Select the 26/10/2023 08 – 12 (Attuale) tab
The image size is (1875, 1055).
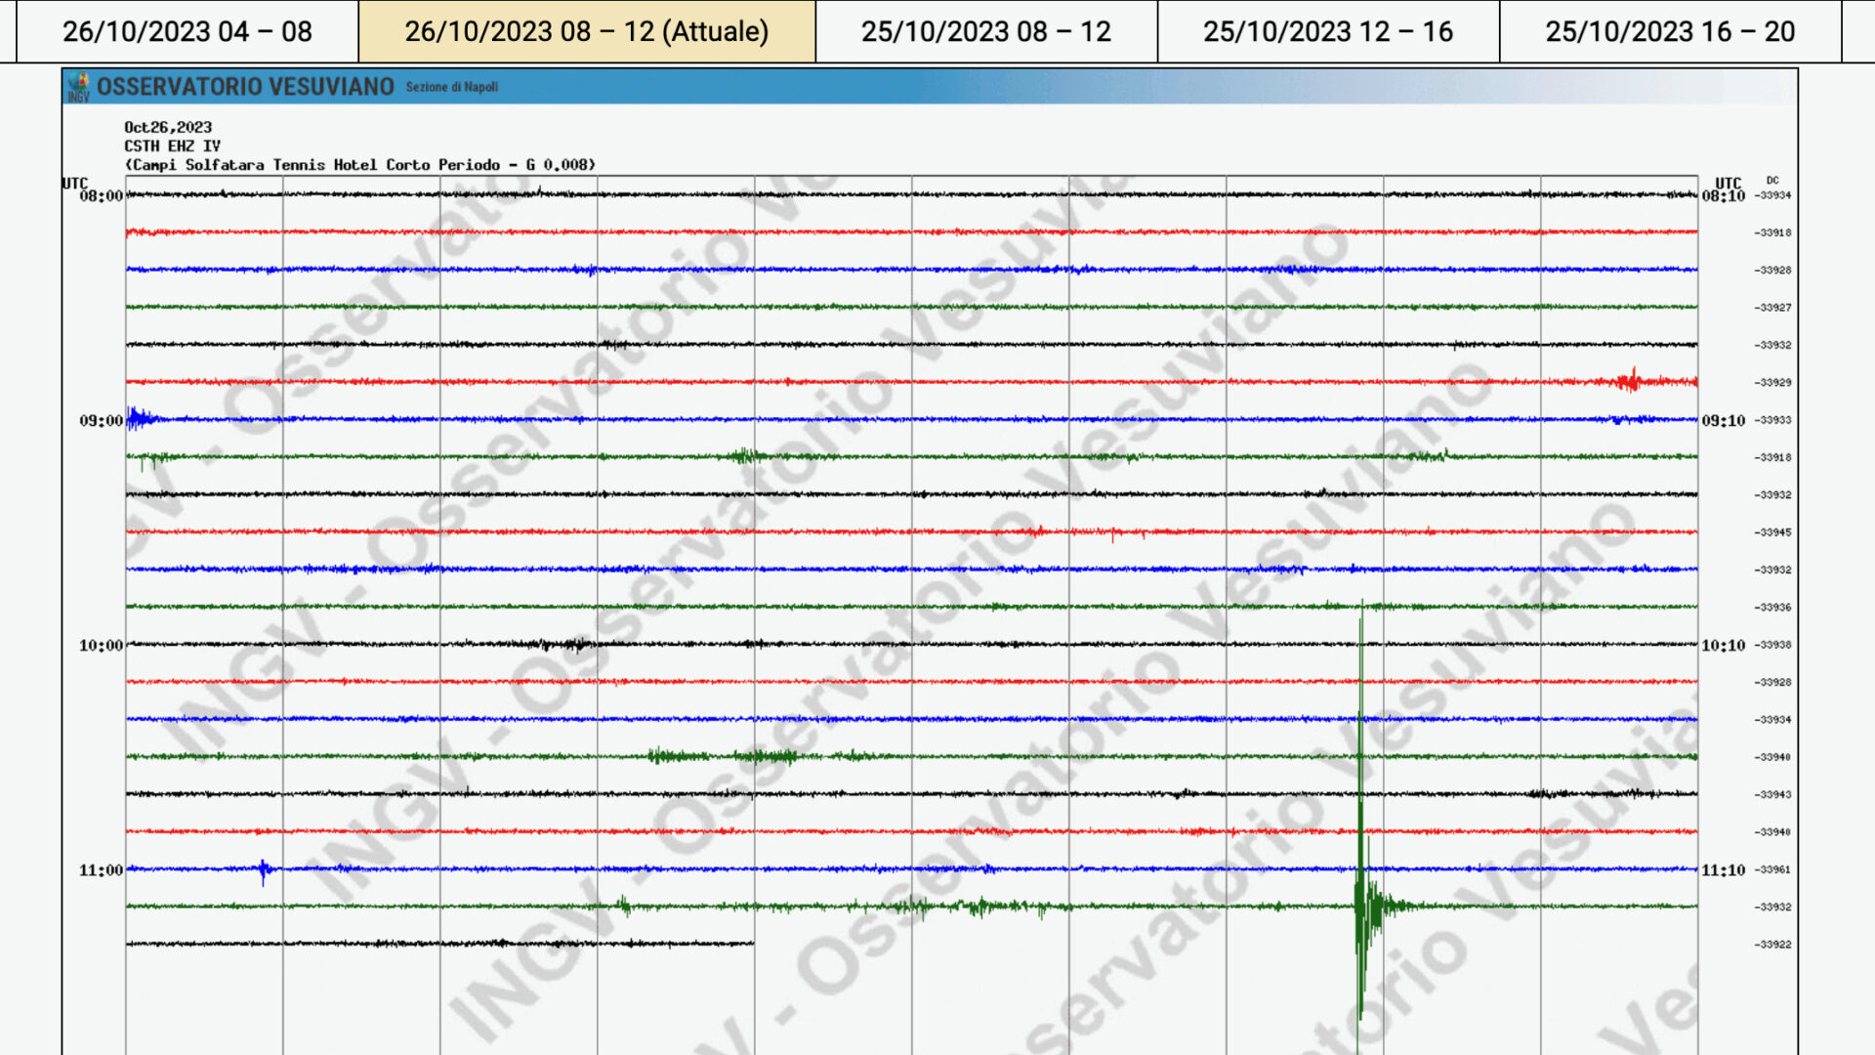pyautogui.click(x=587, y=31)
